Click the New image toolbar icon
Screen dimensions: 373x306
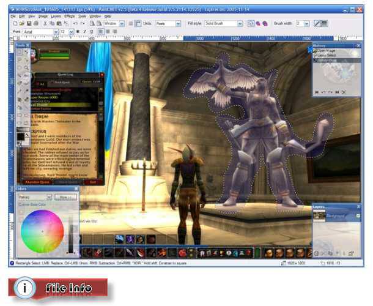click(15, 23)
